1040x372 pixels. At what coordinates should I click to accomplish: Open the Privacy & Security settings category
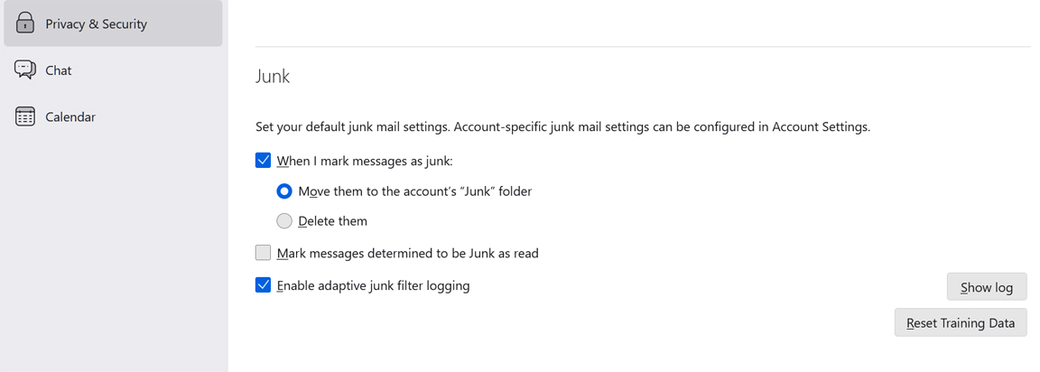click(113, 23)
